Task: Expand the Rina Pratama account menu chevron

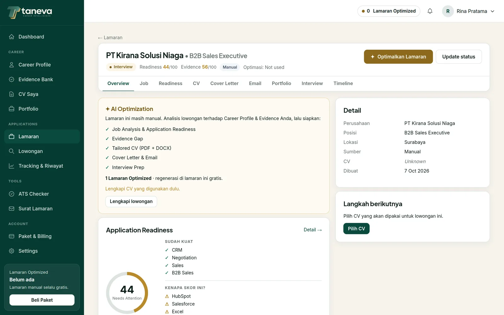Action: tap(492, 11)
